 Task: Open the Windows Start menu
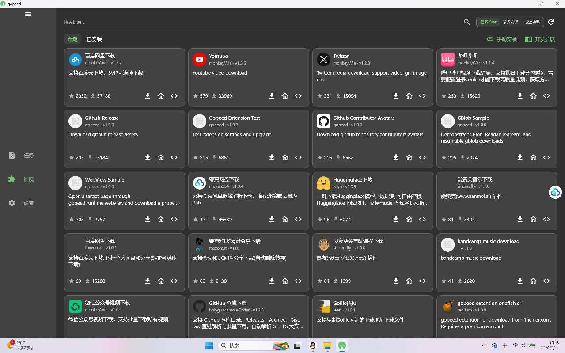pyautogui.click(x=209, y=345)
